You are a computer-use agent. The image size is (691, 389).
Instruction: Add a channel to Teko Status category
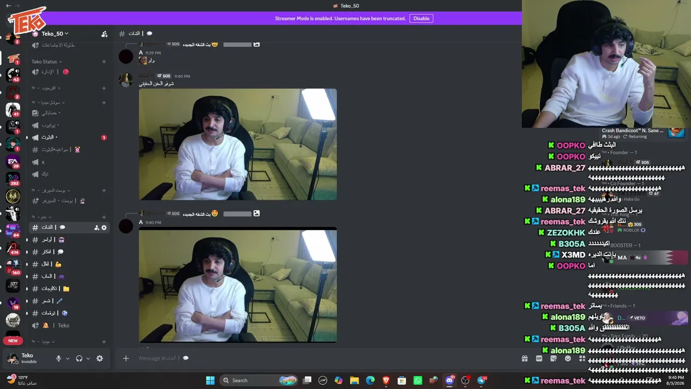click(104, 62)
